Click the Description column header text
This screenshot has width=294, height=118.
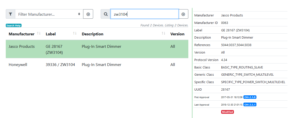coord(92,34)
